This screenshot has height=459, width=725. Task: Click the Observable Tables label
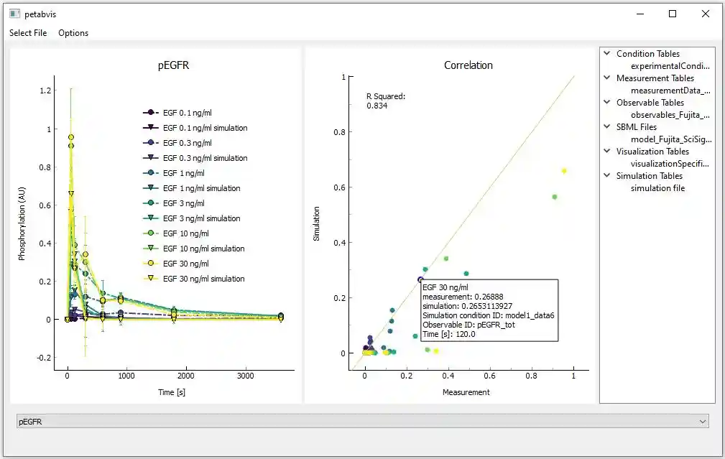(650, 103)
